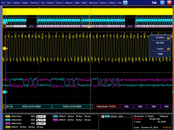Click the second R255 G216 B000 packet
Image resolution: width=174 pixels, height=130 pixels.
click(72, 107)
